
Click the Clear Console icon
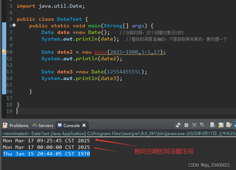pos(213,125)
